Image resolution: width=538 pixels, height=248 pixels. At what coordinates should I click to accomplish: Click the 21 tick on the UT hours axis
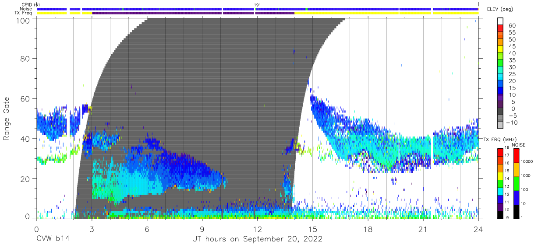[x=423, y=229]
